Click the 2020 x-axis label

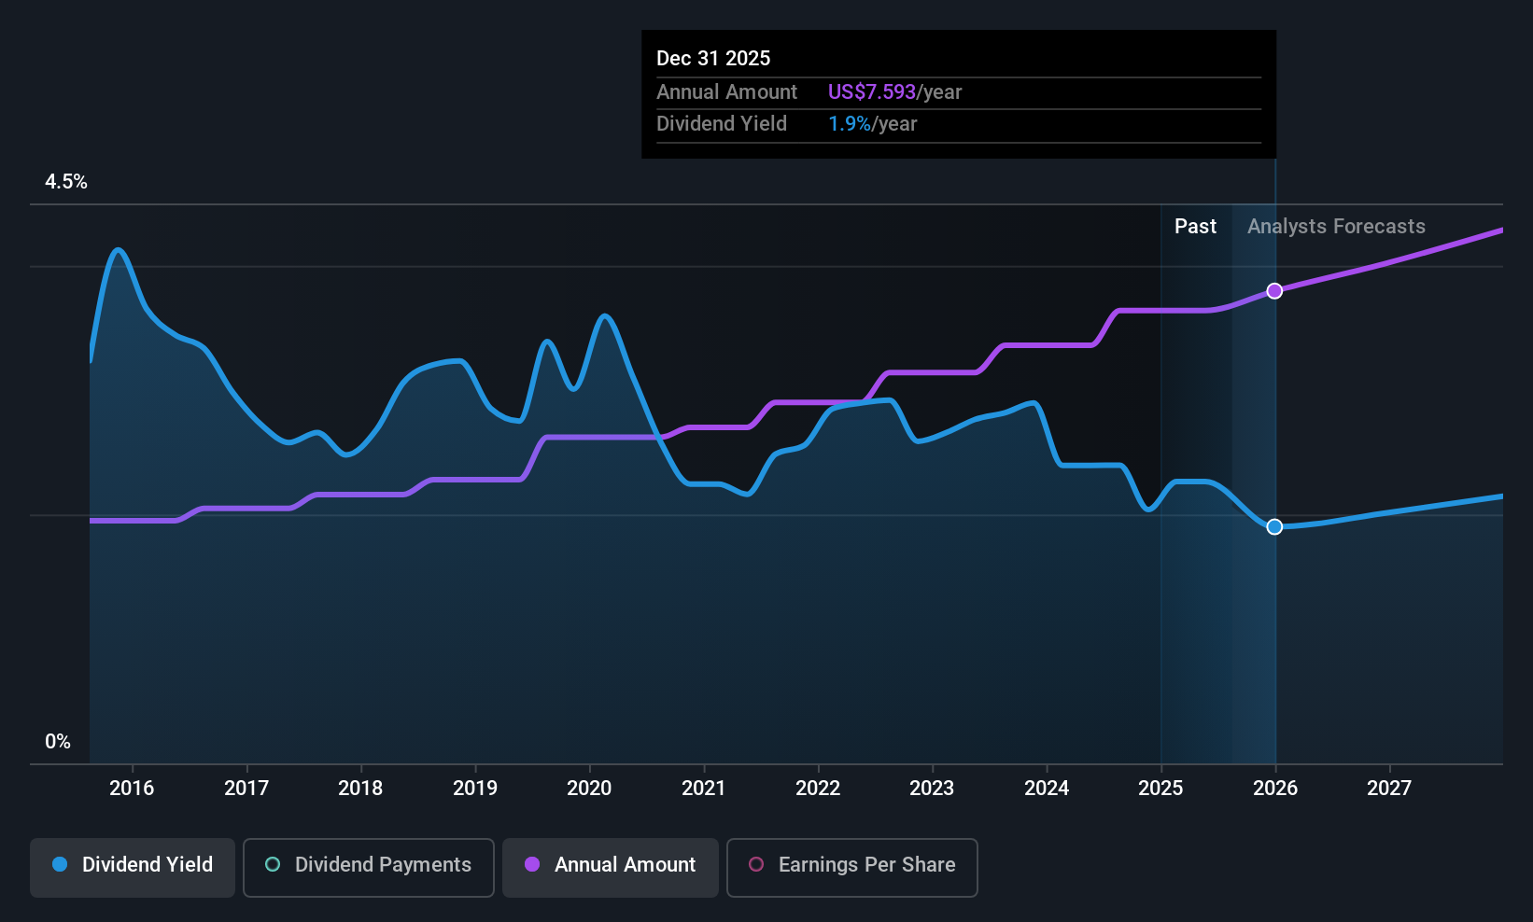pos(589,789)
